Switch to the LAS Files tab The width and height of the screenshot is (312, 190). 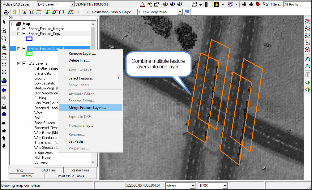[x=49, y=170]
